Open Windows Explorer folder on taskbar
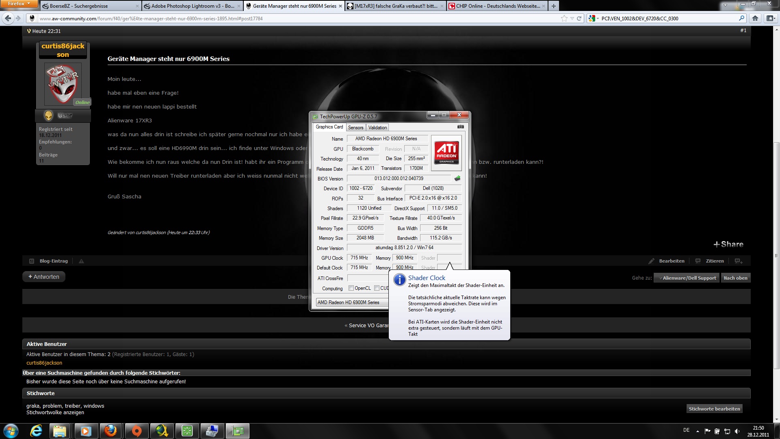The image size is (780, 439). pos(60,431)
